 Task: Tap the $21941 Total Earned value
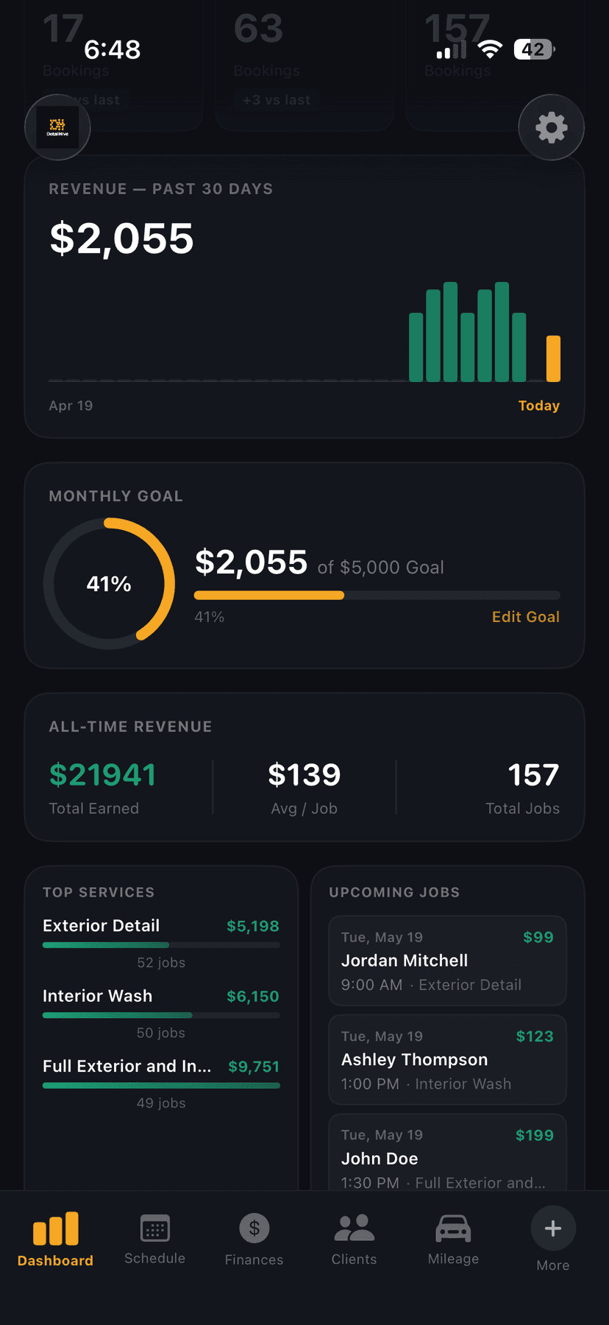click(x=102, y=775)
